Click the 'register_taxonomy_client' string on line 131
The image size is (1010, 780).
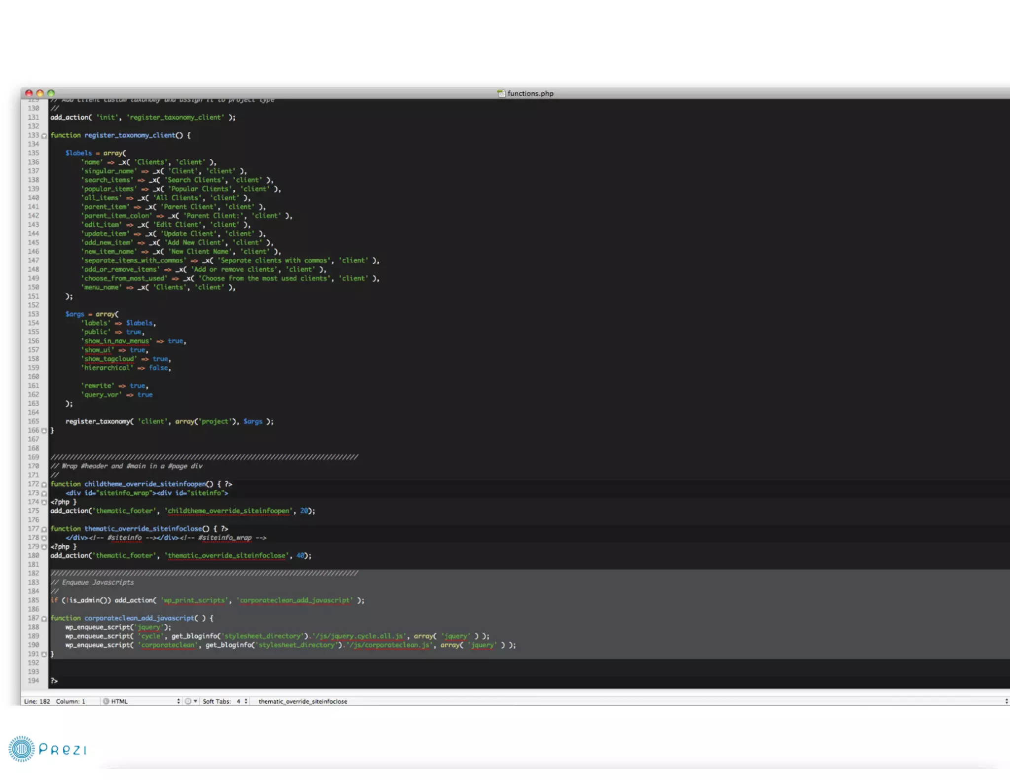pyautogui.click(x=176, y=117)
